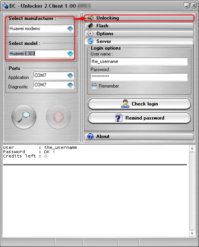The image size is (199, 247).
Task: Open the About tab
Action: 139,136
